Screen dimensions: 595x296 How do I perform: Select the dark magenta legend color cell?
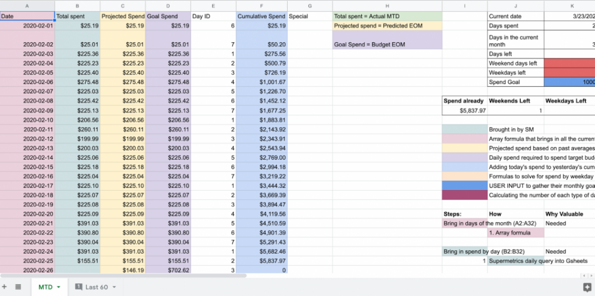(x=464, y=195)
